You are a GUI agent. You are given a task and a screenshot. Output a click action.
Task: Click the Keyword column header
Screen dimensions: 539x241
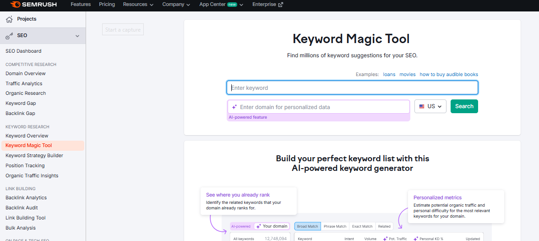tap(305, 239)
